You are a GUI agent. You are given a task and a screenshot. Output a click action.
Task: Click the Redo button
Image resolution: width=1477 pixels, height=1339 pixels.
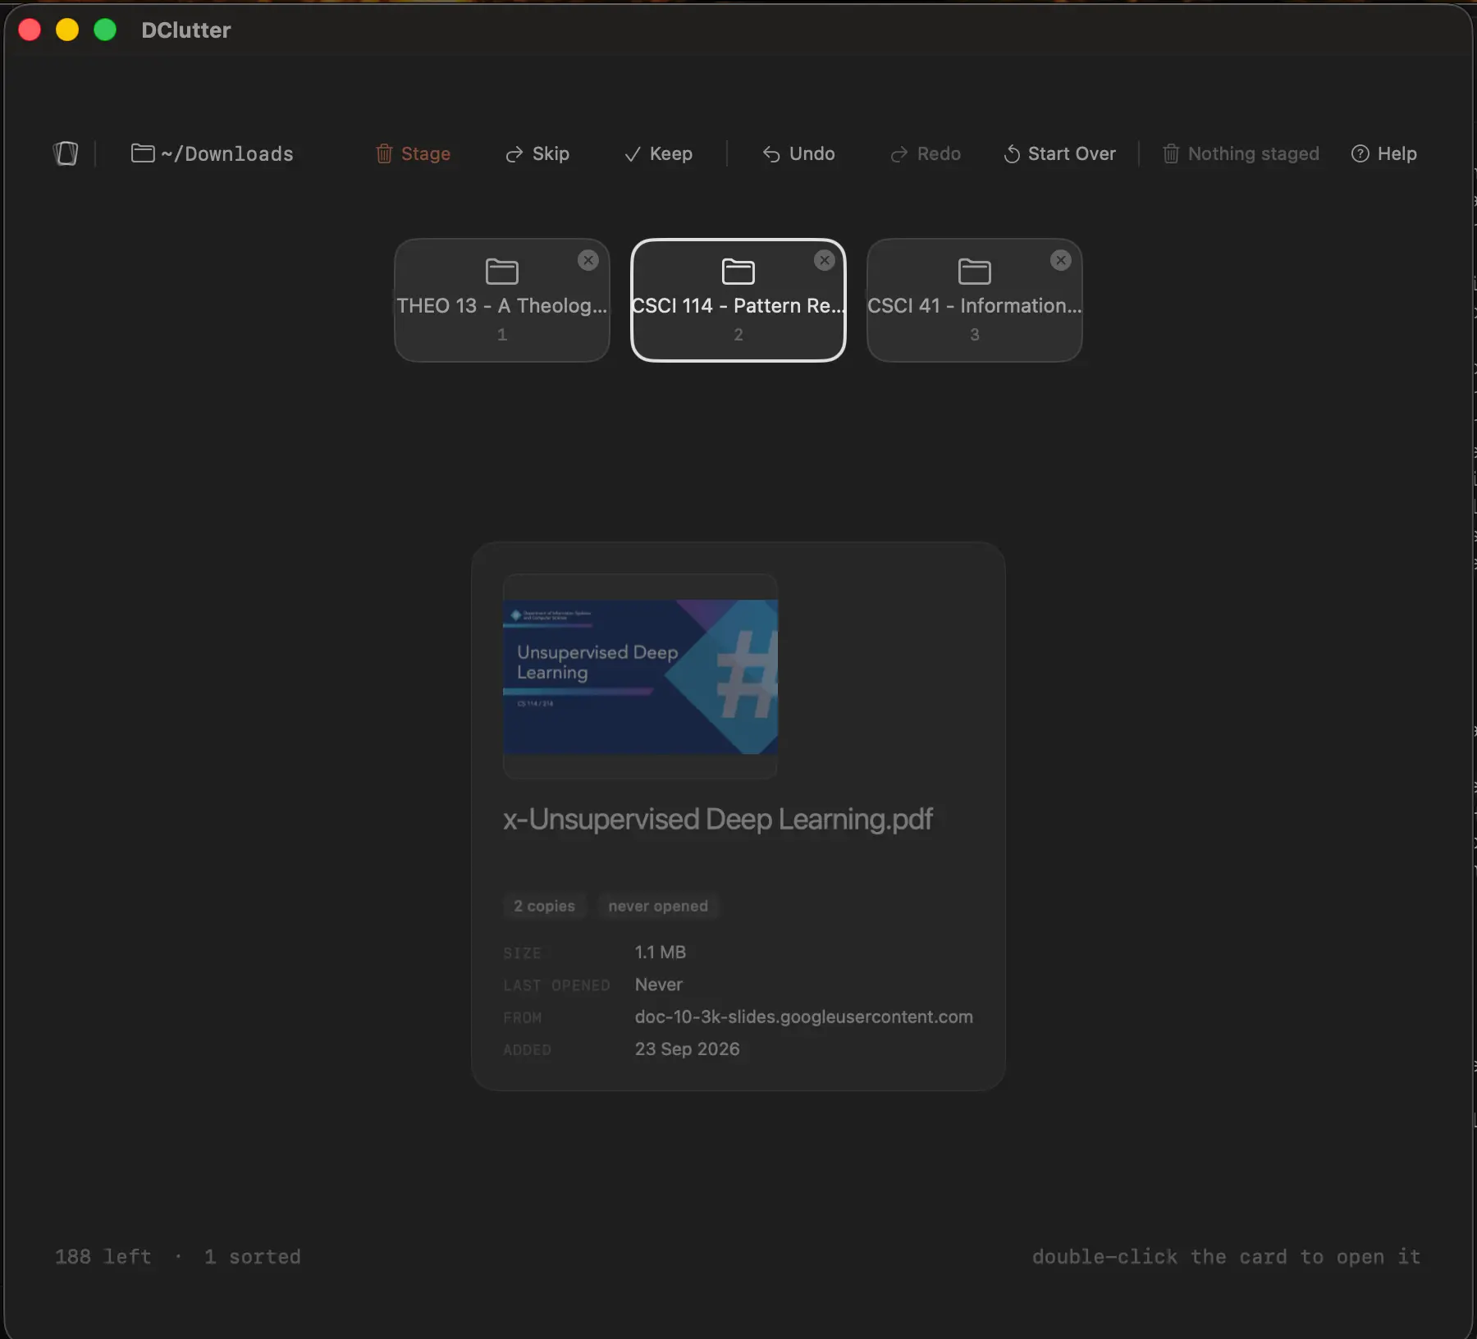click(926, 153)
